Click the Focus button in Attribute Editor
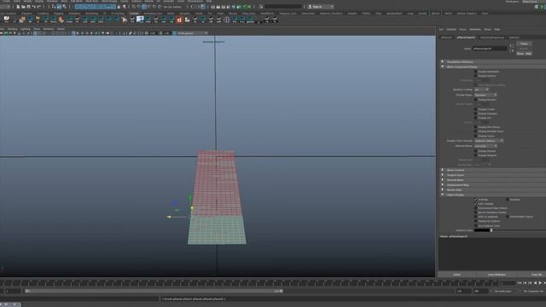The width and height of the screenshot is (546, 307). click(524, 43)
